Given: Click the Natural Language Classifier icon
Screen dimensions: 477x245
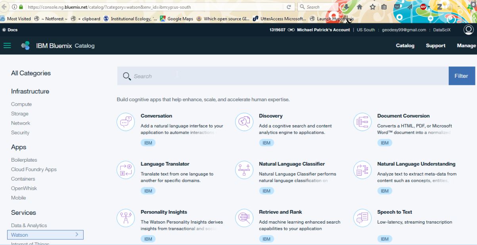Looking at the screenshot, I should pos(244,170).
